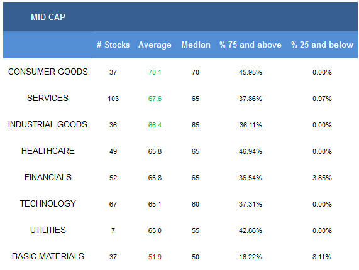This screenshot has width=359, height=270.
Task: Click the TECHNOLOGY row label
Action: point(48,203)
